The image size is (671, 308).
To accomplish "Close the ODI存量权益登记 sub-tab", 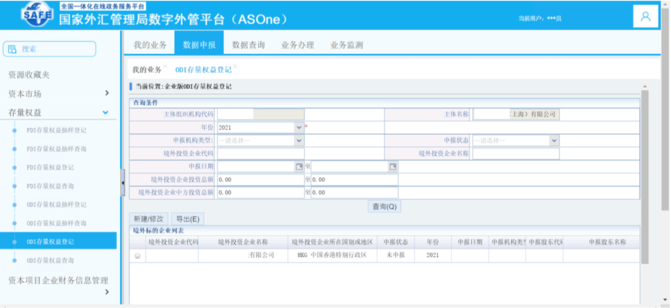I will point(235,66).
